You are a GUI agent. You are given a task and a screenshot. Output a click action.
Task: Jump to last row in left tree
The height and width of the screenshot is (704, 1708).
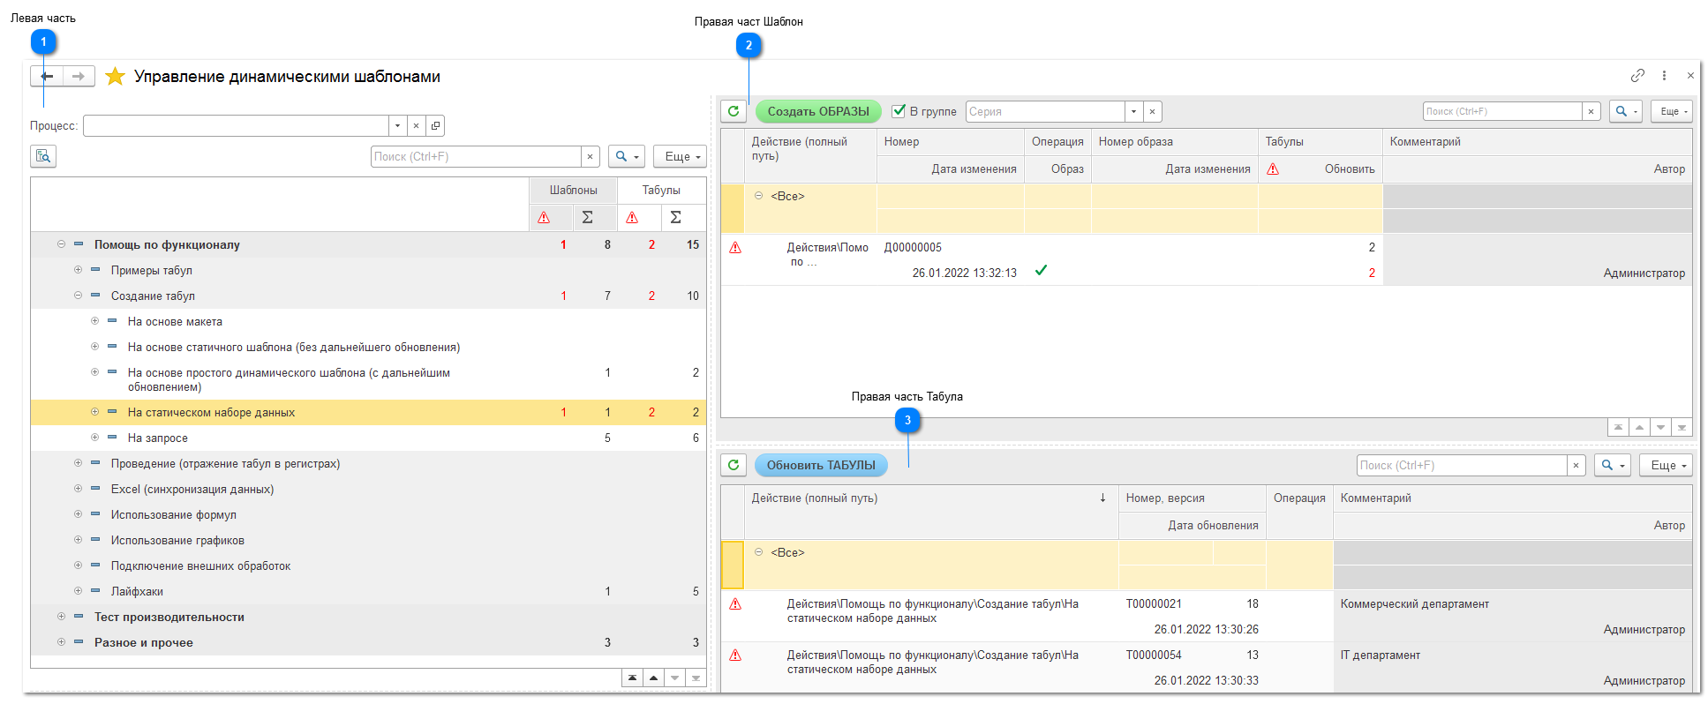(x=696, y=678)
